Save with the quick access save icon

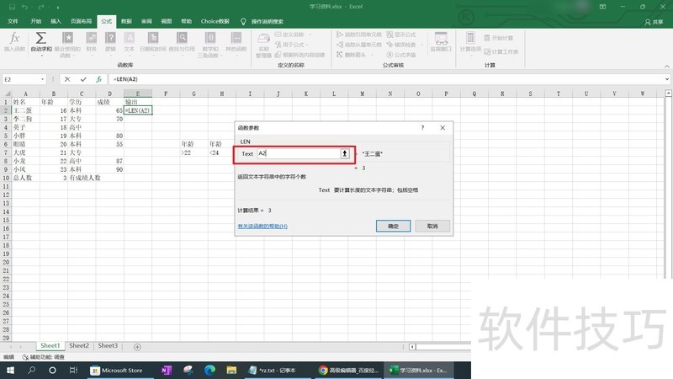12,7
